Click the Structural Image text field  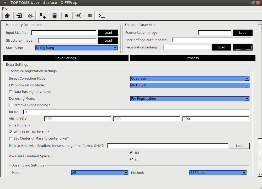click(67, 41)
